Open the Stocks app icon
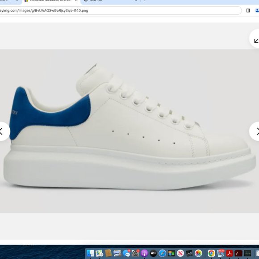 189,253
